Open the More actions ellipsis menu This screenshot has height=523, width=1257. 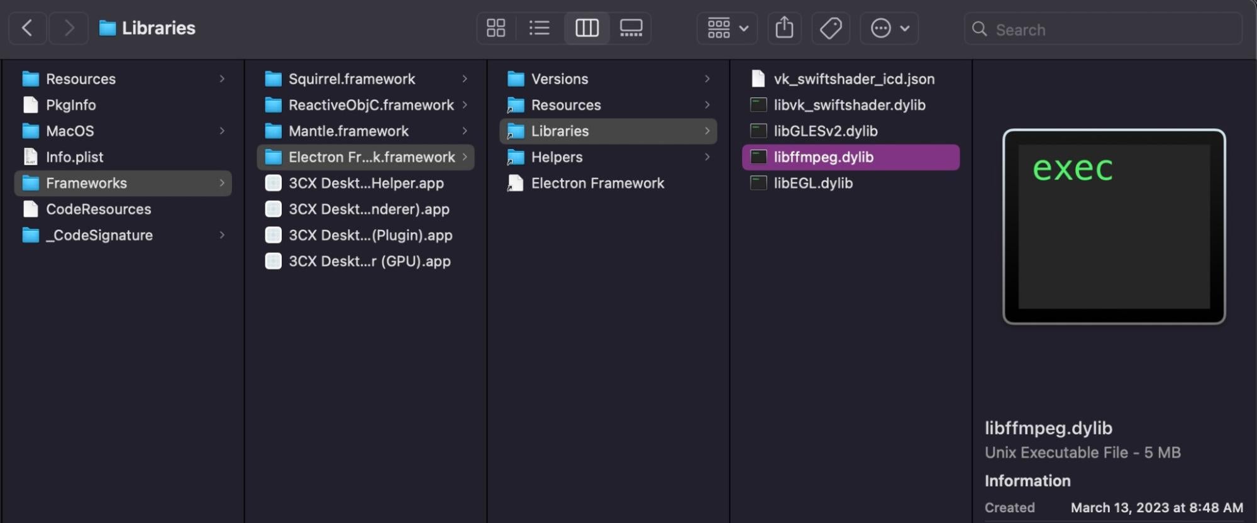coord(889,28)
